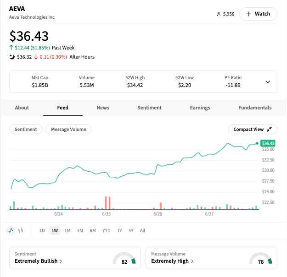Click the Message Volume gauge showing 78
This screenshot has width=287, height=277.
261,260
